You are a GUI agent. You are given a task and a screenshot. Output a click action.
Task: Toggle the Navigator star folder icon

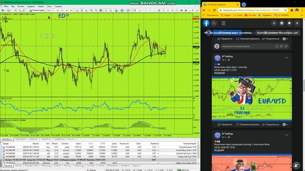[20, 10]
